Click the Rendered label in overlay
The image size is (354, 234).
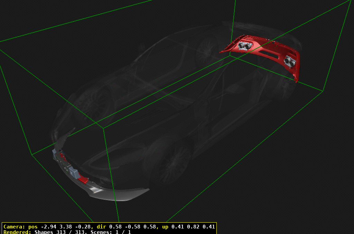pyautogui.click(x=17, y=232)
